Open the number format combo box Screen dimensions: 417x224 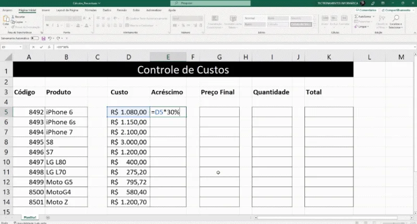click(x=187, y=18)
